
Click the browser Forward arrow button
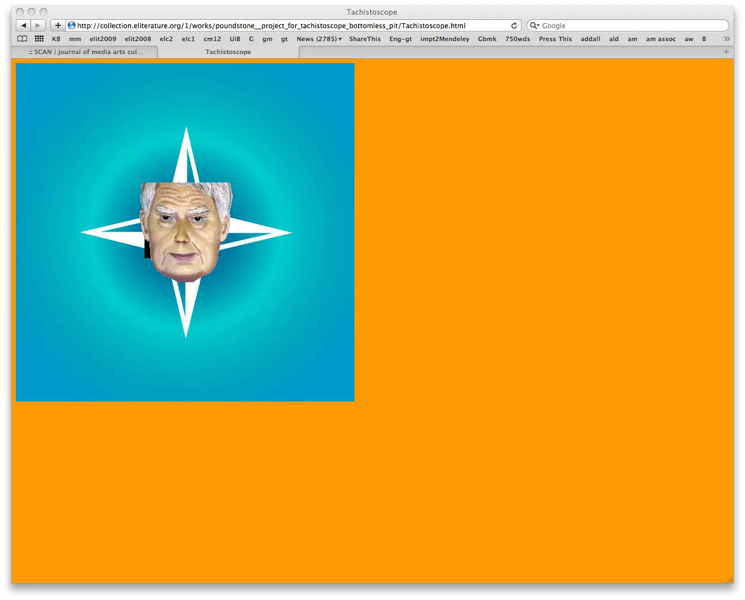38,25
